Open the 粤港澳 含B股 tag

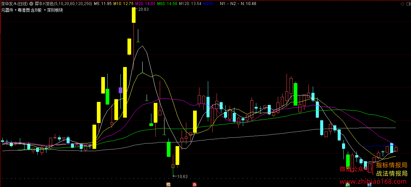tap(30, 10)
